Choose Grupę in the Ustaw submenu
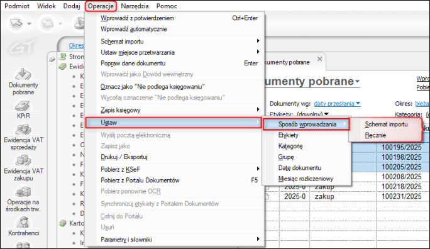This screenshot has height=249, width=430. (307, 157)
